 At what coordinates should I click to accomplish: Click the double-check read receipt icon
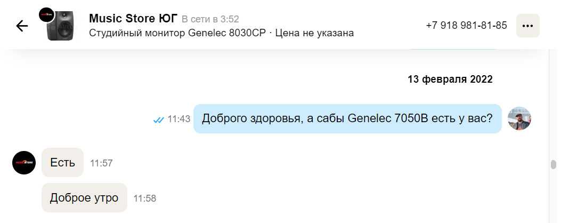click(158, 120)
